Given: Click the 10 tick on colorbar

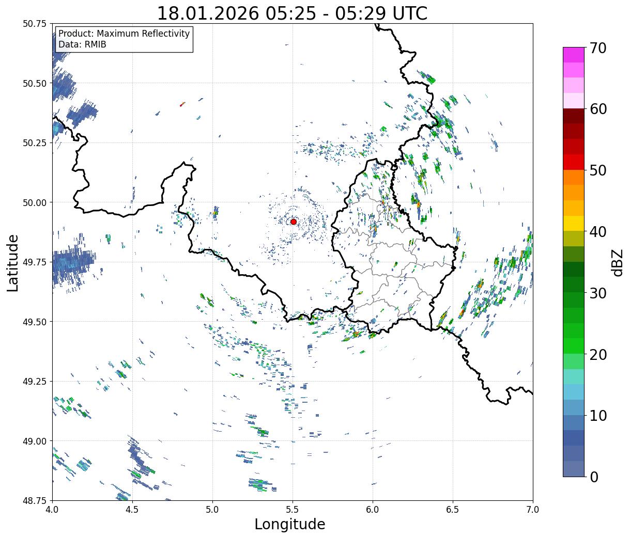Looking at the screenshot, I should pos(597,415).
